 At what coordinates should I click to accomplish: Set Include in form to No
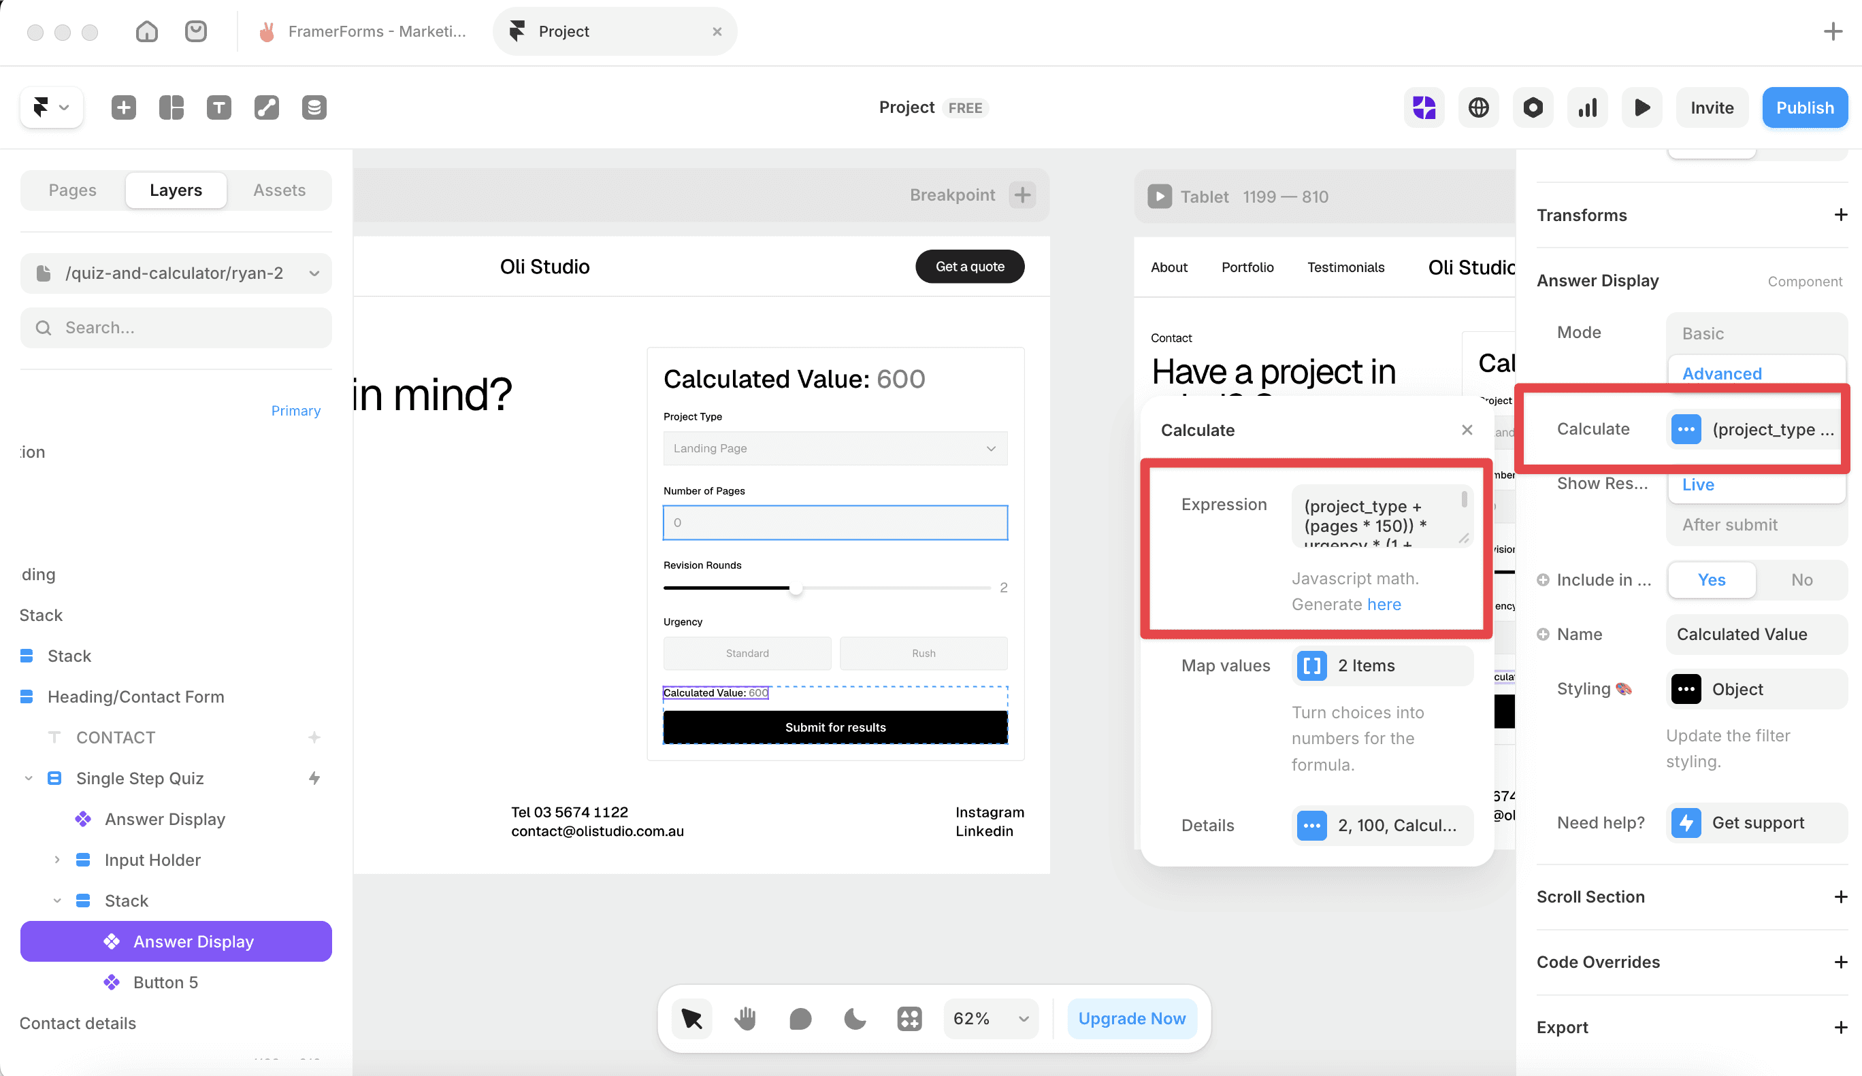[1801, 580]
